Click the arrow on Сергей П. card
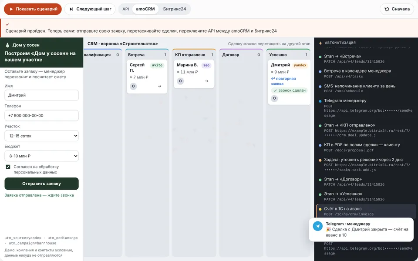 (x=159, y=86)
